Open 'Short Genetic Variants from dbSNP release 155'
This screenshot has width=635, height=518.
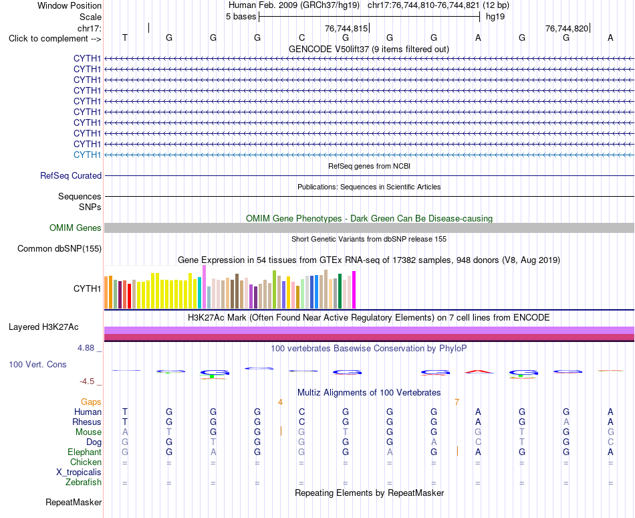click(369, 239)
